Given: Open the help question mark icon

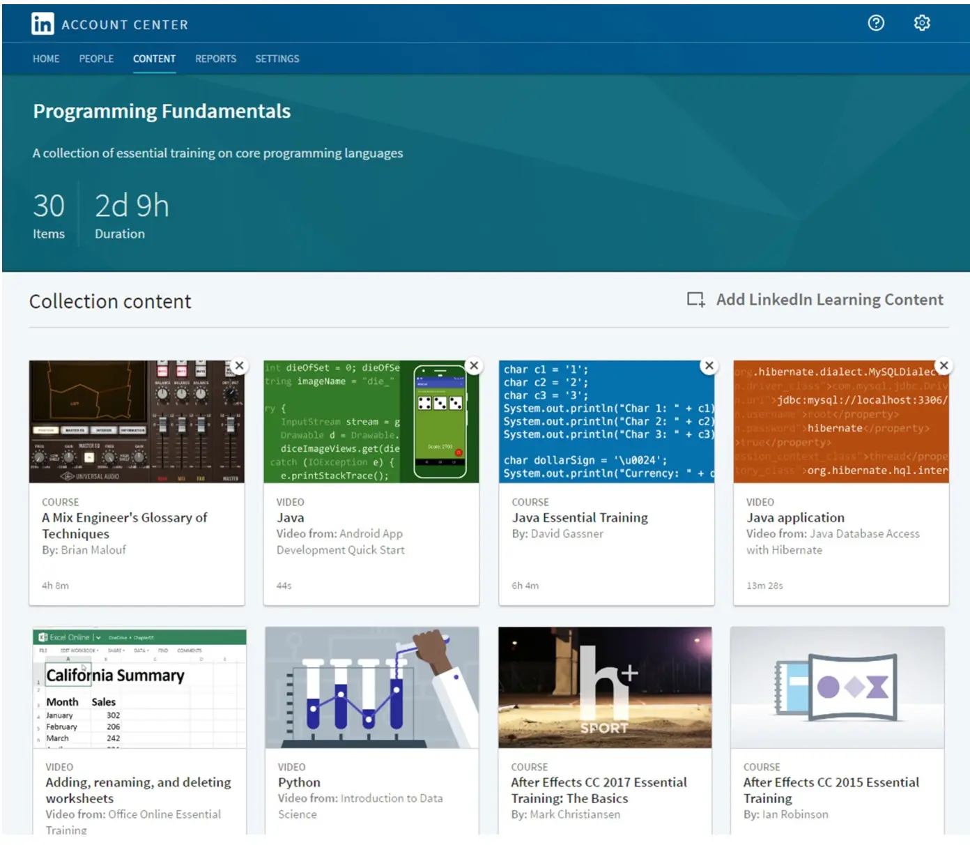Looking at the screenshot, I should pos(876,23).
